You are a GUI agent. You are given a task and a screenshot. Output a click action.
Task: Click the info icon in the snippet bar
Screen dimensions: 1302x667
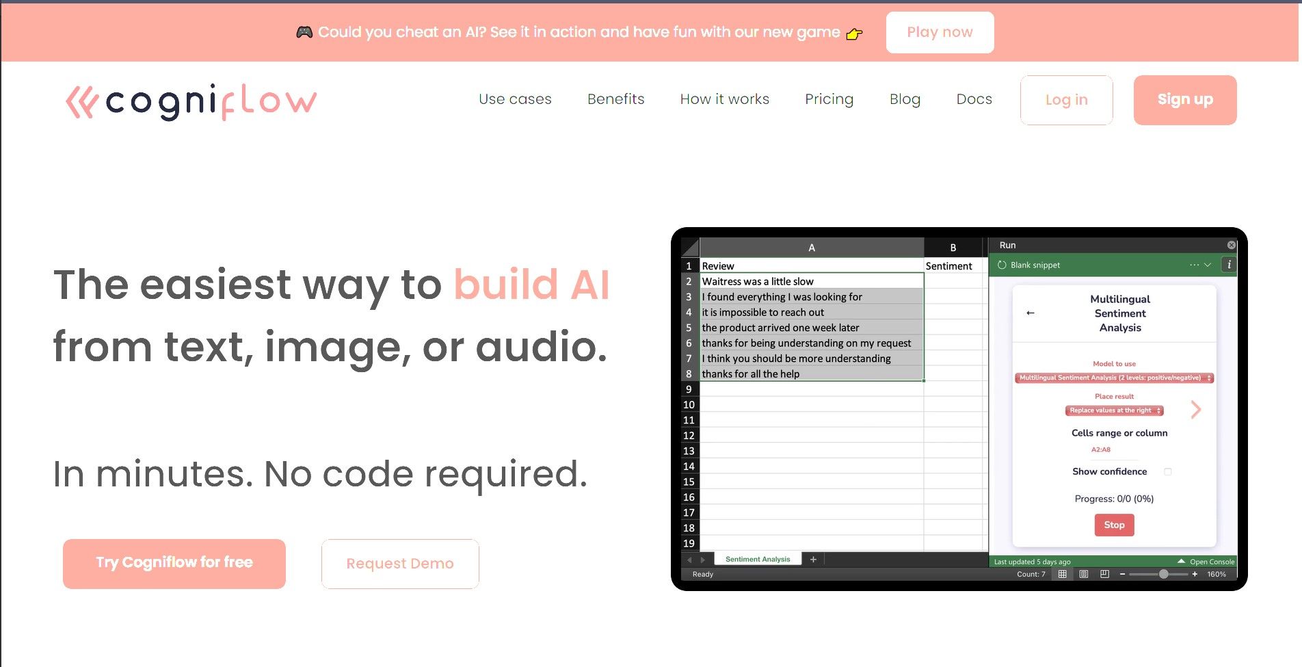point(1229,265)
